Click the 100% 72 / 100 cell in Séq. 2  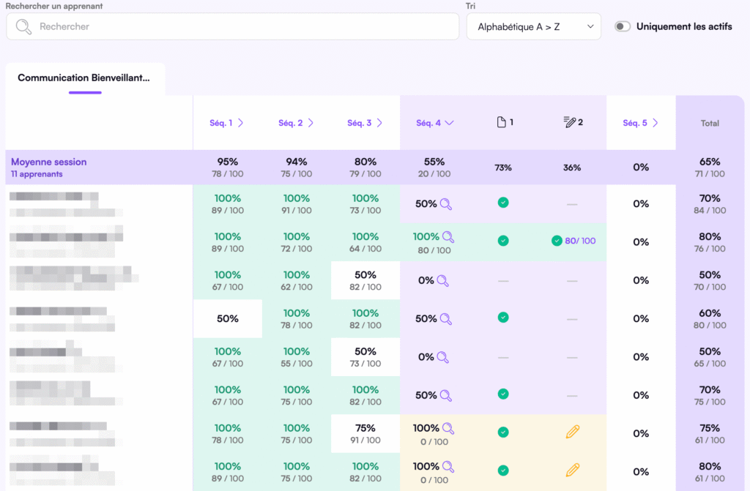[297, 242]
